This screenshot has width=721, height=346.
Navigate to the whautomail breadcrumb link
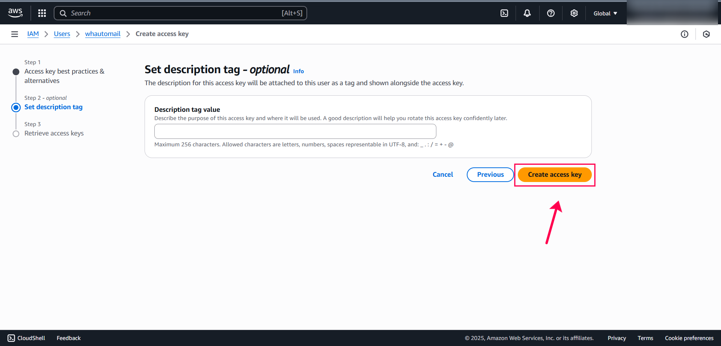point(103,34)
